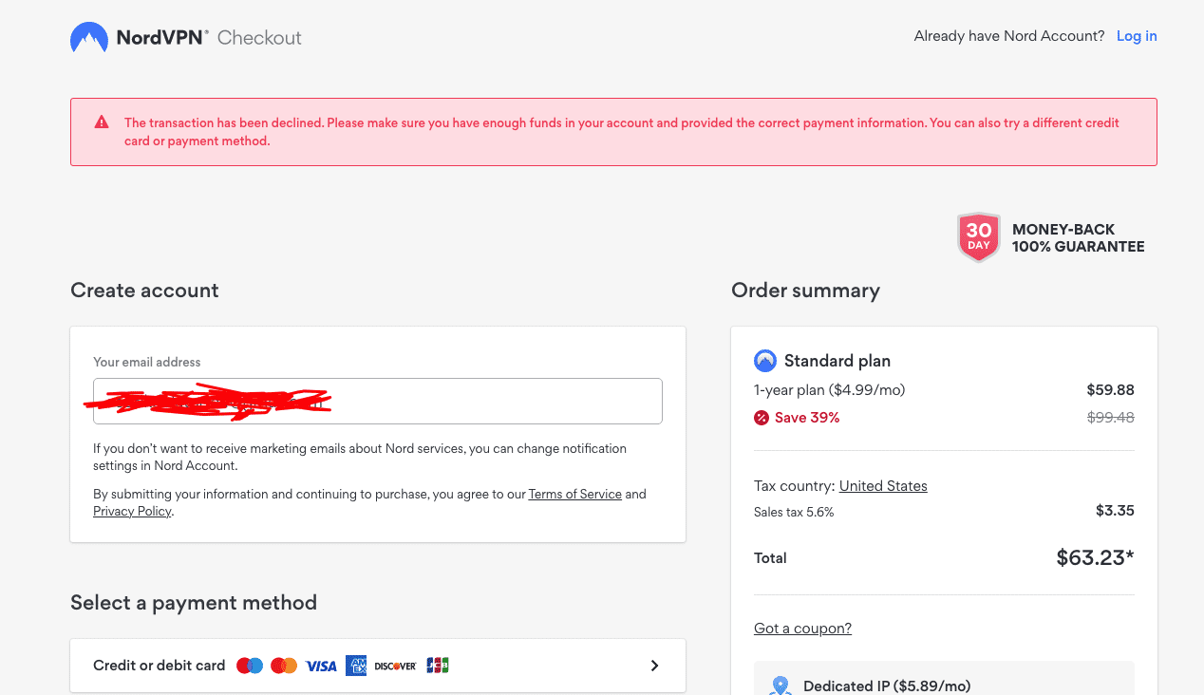Click the Dedicated IP location pin icon

coord(781,686)
